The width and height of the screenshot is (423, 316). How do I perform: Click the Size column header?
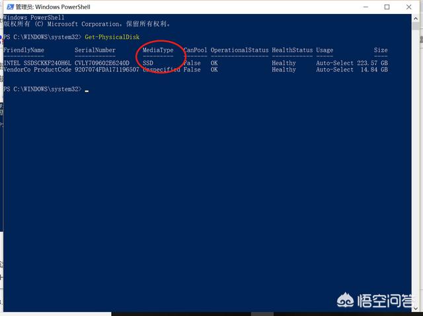[x=381, y=50]
